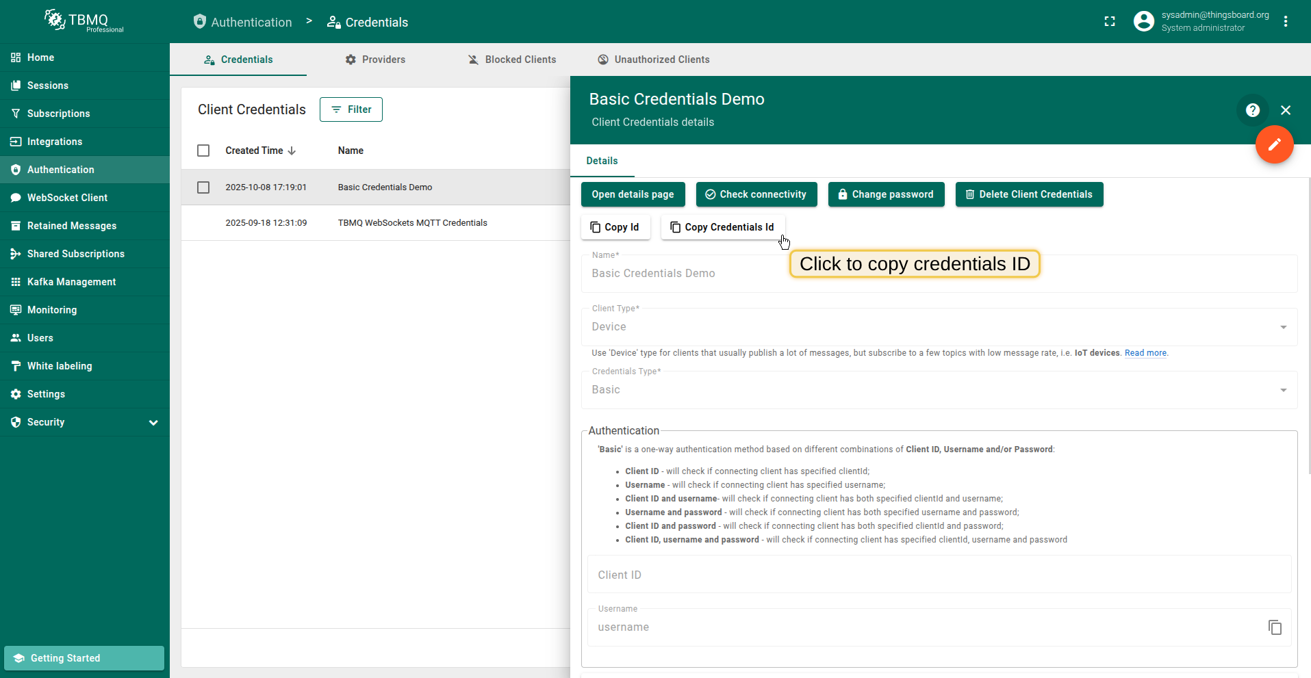Go to Shared Subscriptions in sidebar
The height and width of the screenshot is (678, 1311).
pyautogui.click(x=75, y=254)
